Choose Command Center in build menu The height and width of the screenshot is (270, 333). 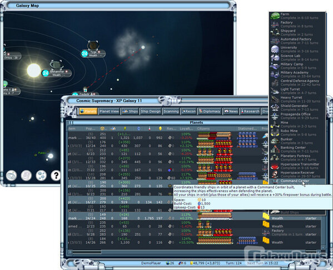(297, 181)
